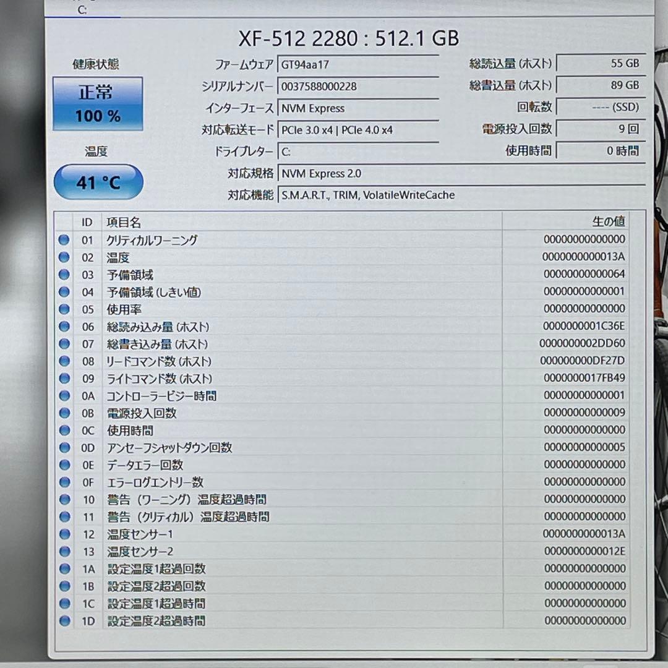Click the blue circle next to 設定温度2超過時間
The height and width of the screenshot is (668, 668).
point(64,621)
